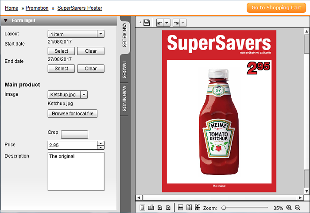Switch to spread page view icon
Image resolution: width=310 pixels, height=213 pixels.
[151, 208]
